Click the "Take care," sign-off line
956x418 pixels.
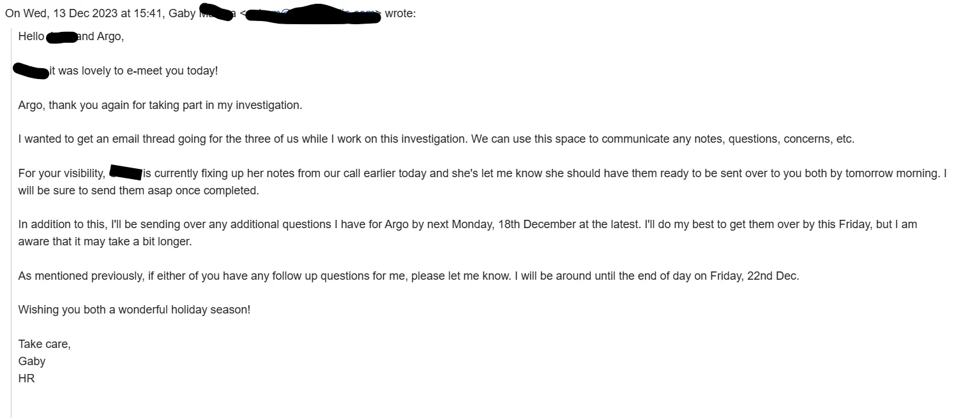tap(44, 344)
